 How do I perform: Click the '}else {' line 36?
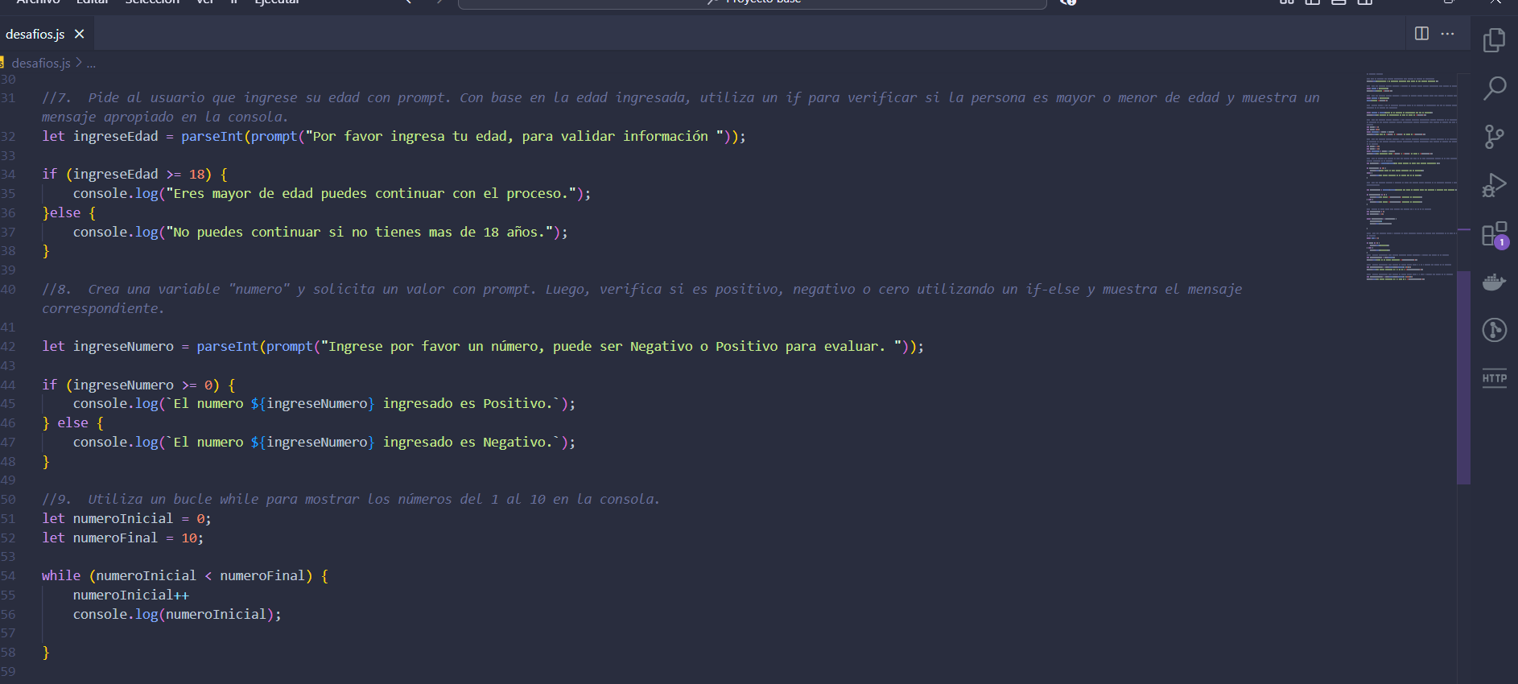[x=69, y=212]
